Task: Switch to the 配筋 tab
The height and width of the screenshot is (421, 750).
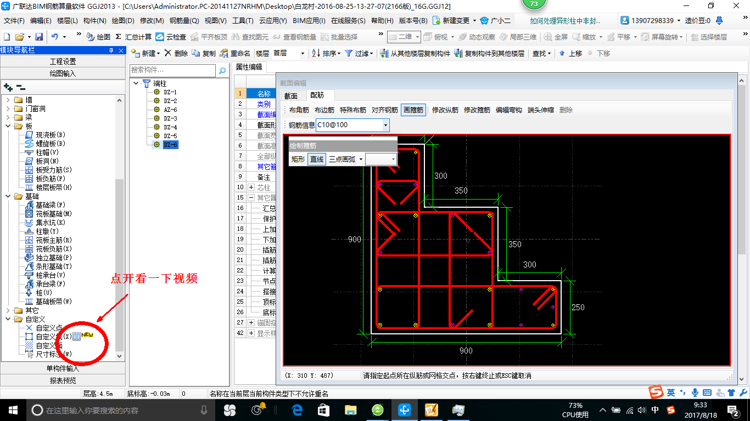Action: pos(317,95)
